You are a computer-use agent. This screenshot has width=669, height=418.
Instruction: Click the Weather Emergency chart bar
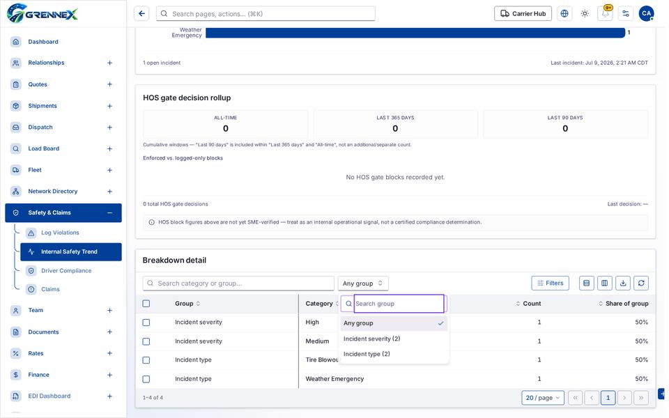[415, 33]
